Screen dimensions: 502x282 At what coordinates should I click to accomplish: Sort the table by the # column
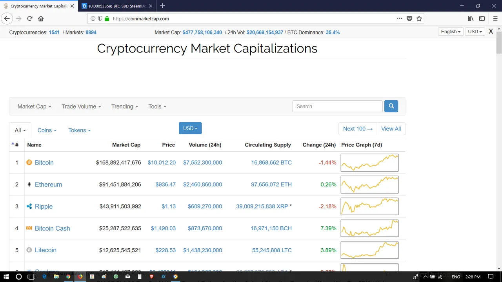tap(17, 145)
